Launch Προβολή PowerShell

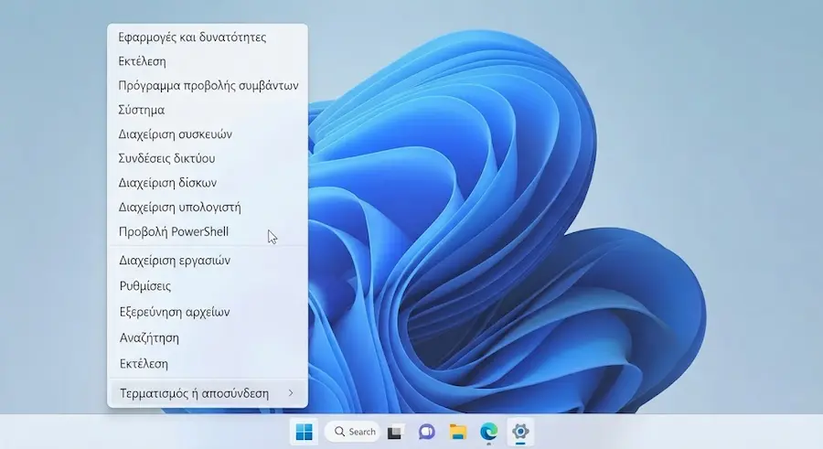pyautogui.click(x=208, y=231)
